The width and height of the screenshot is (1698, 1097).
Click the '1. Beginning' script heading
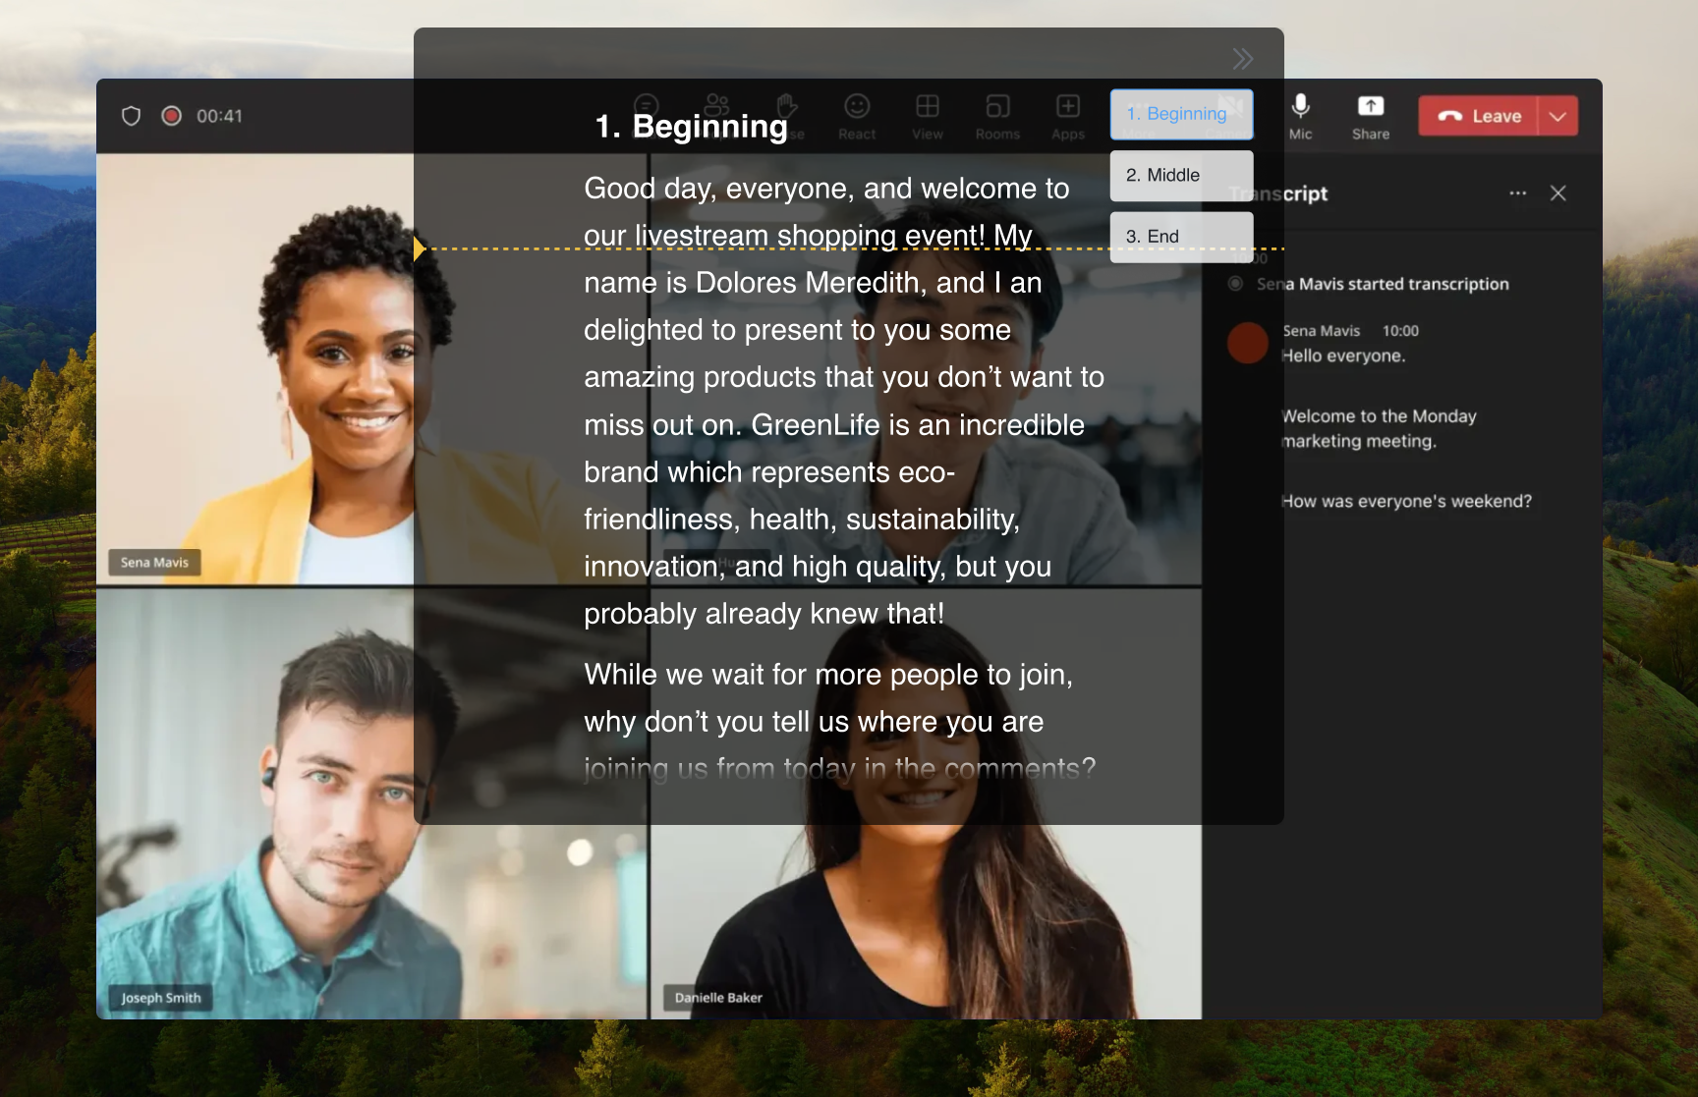point(691,126)
